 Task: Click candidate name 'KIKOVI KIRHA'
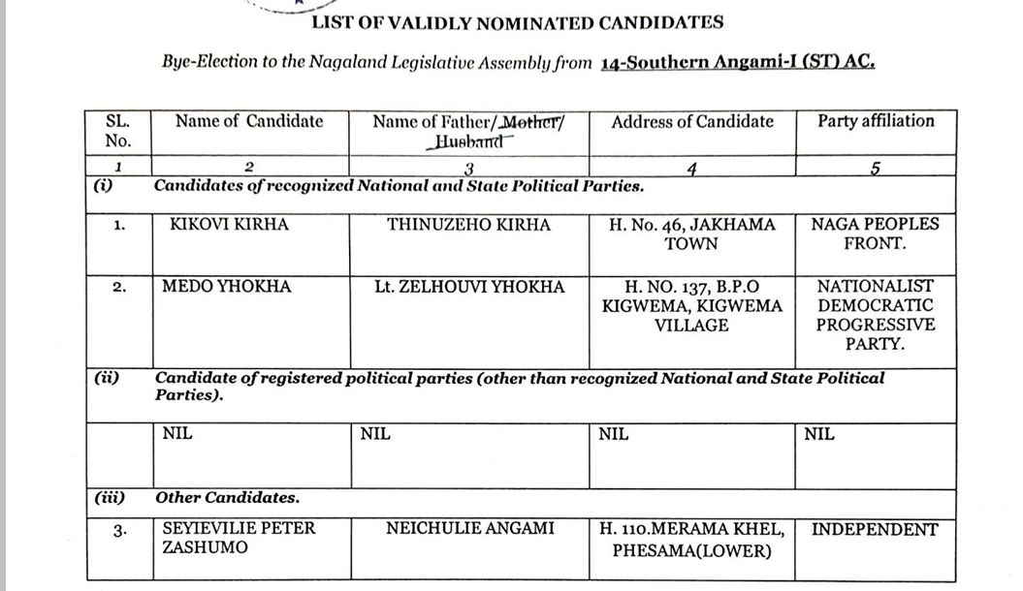[x=229, y=225]
